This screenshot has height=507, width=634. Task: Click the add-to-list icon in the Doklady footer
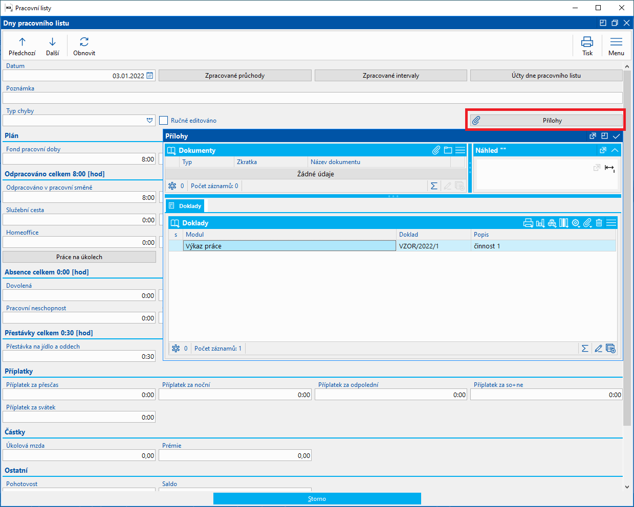click(610, 349)
